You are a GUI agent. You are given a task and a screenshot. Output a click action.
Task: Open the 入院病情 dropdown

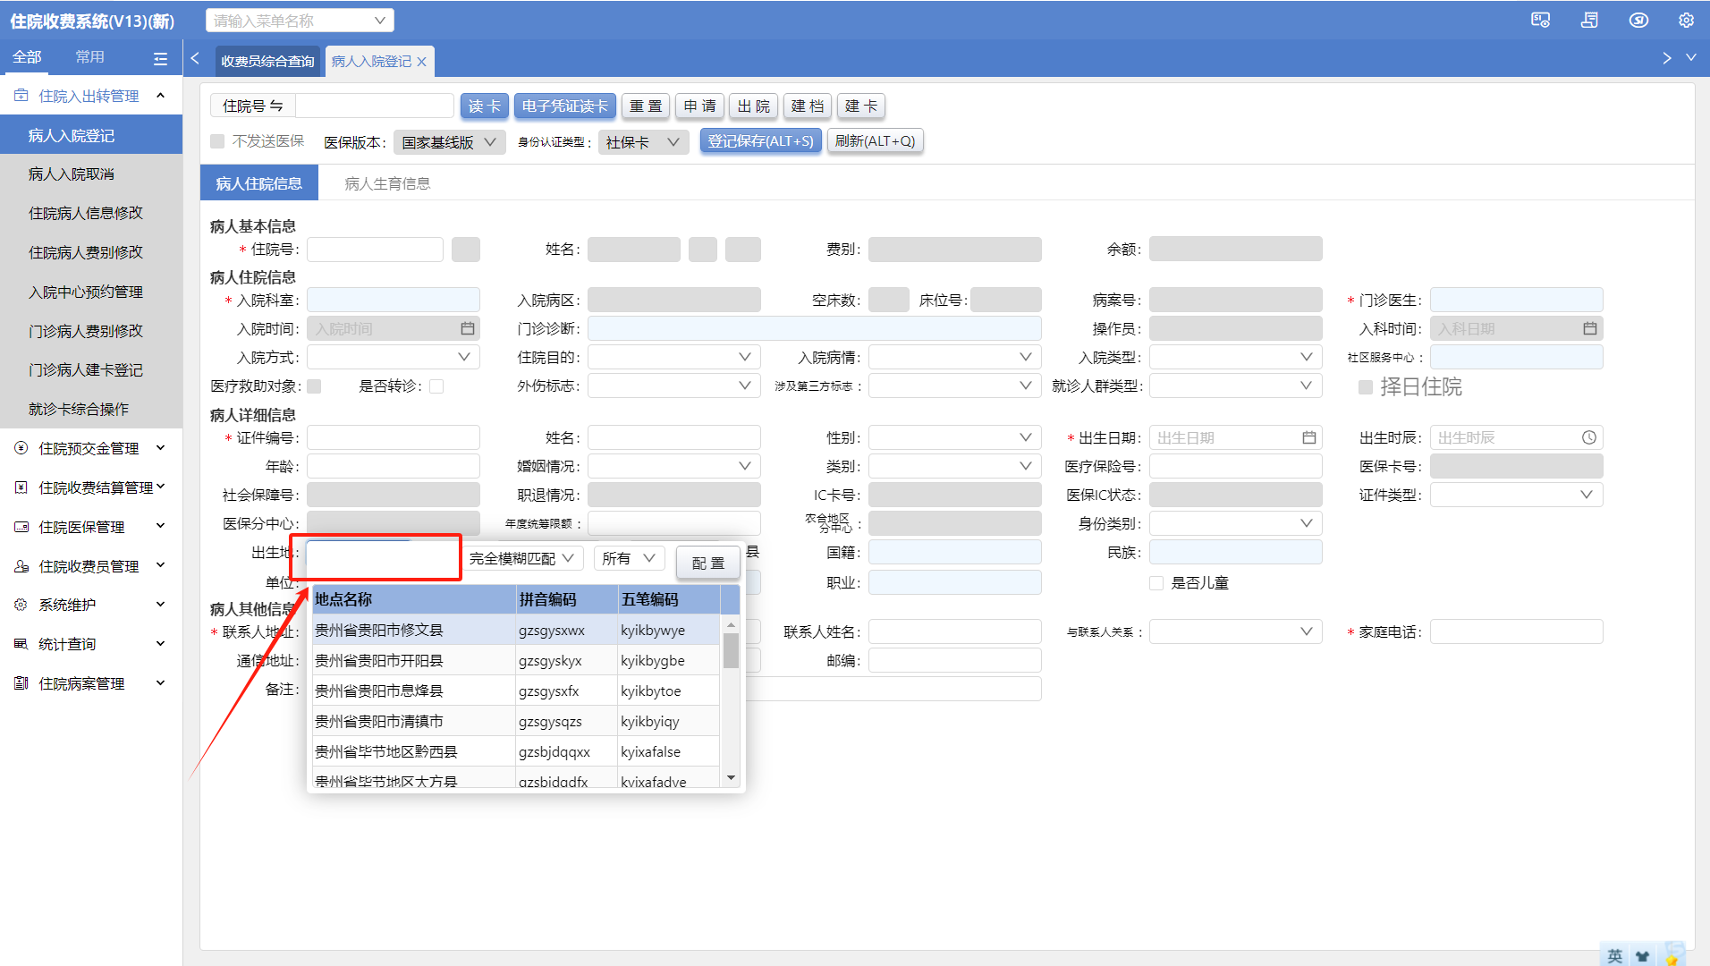pos(955,358)
